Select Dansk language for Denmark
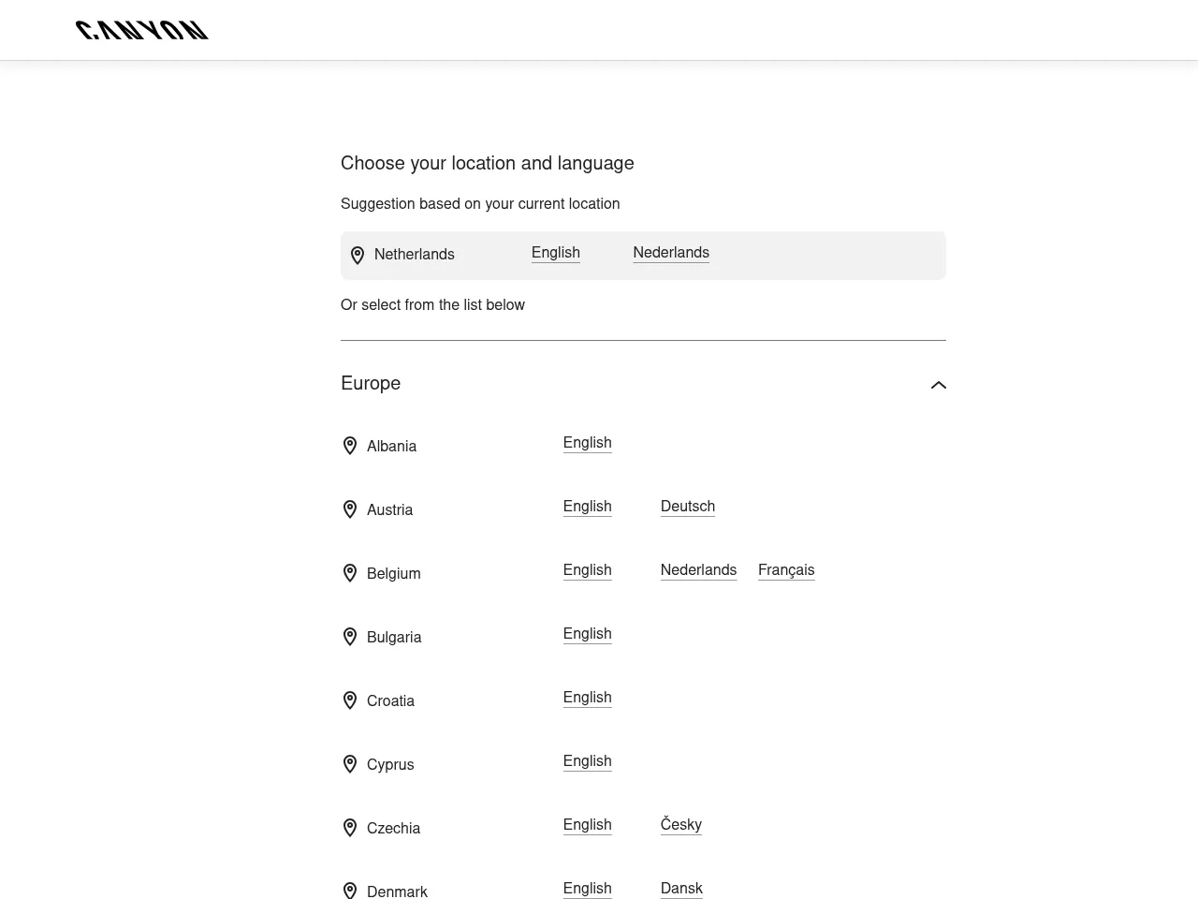This screenshot has height=899, width=1198. [680, 889]
